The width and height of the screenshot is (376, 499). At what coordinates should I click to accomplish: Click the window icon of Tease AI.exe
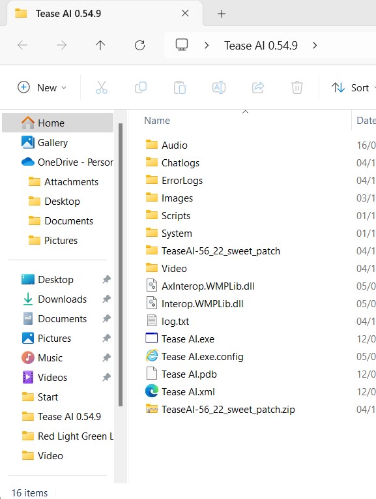[x=152, y=338]
